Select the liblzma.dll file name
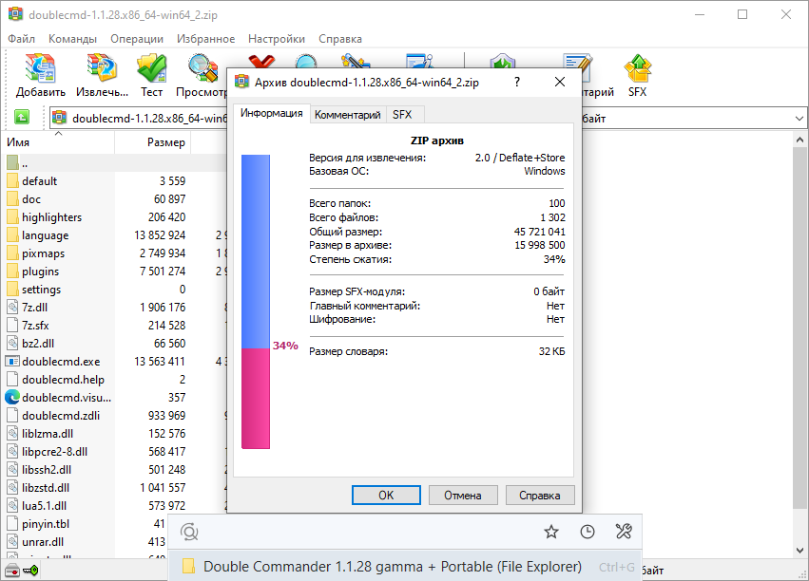This screenshot has height=581, width=809. 48,433
